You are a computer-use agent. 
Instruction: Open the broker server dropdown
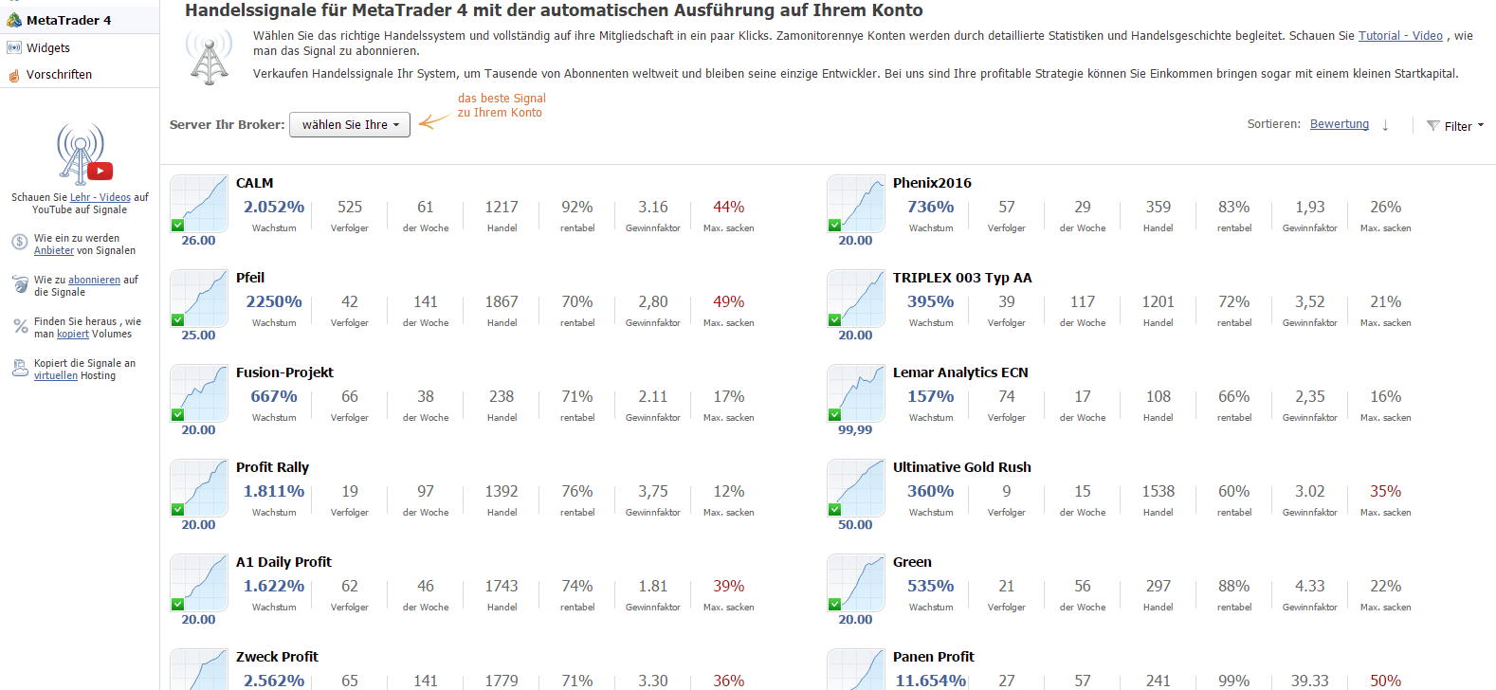350,124
